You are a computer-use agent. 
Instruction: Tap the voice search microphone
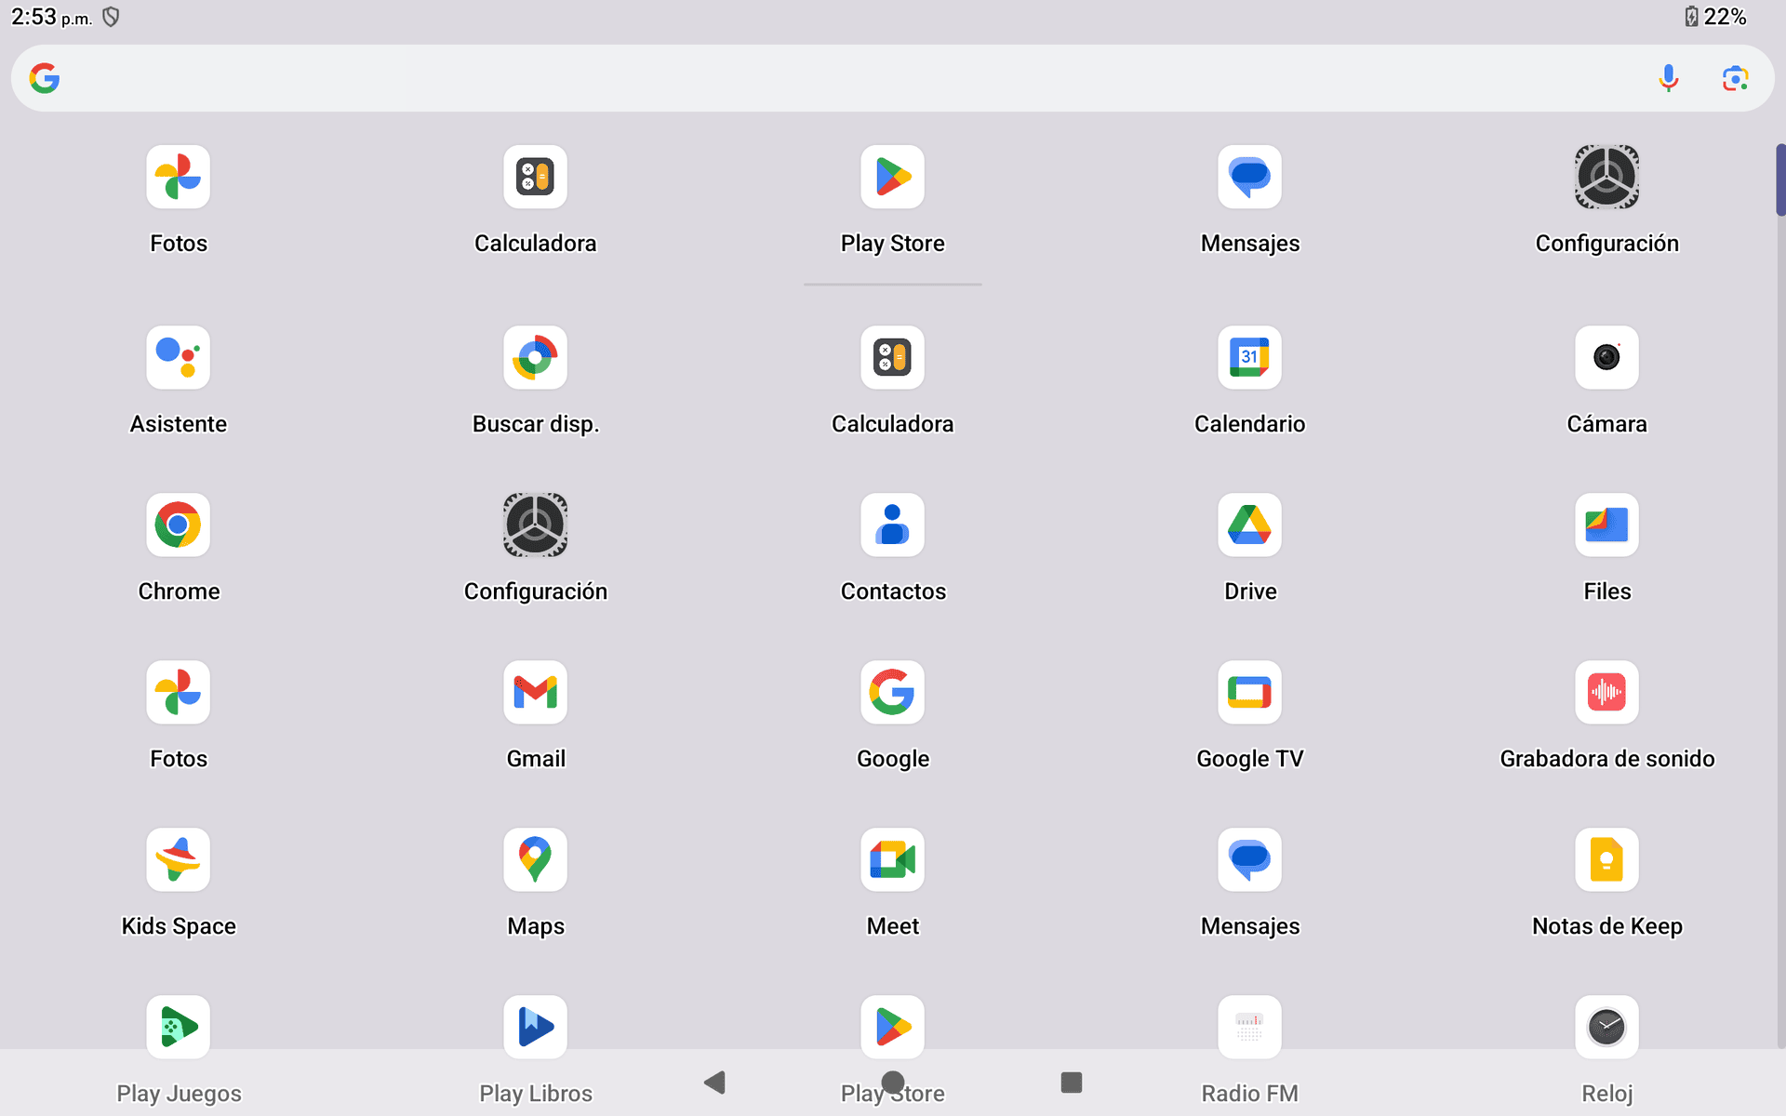click(x=1669, y=78)
